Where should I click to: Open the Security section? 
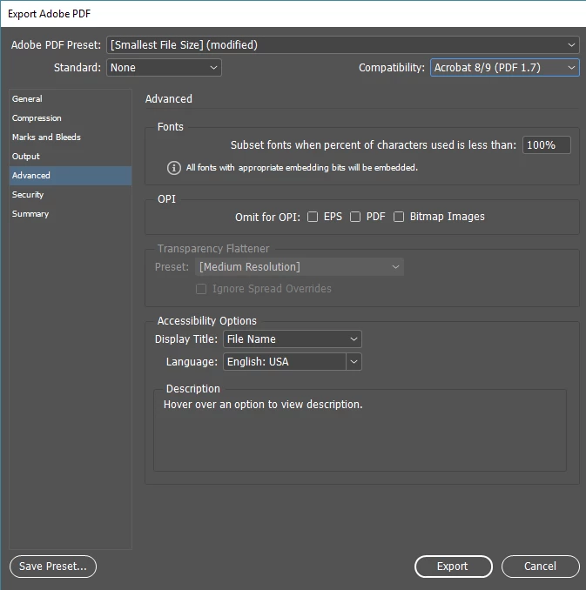coord(71,195)
